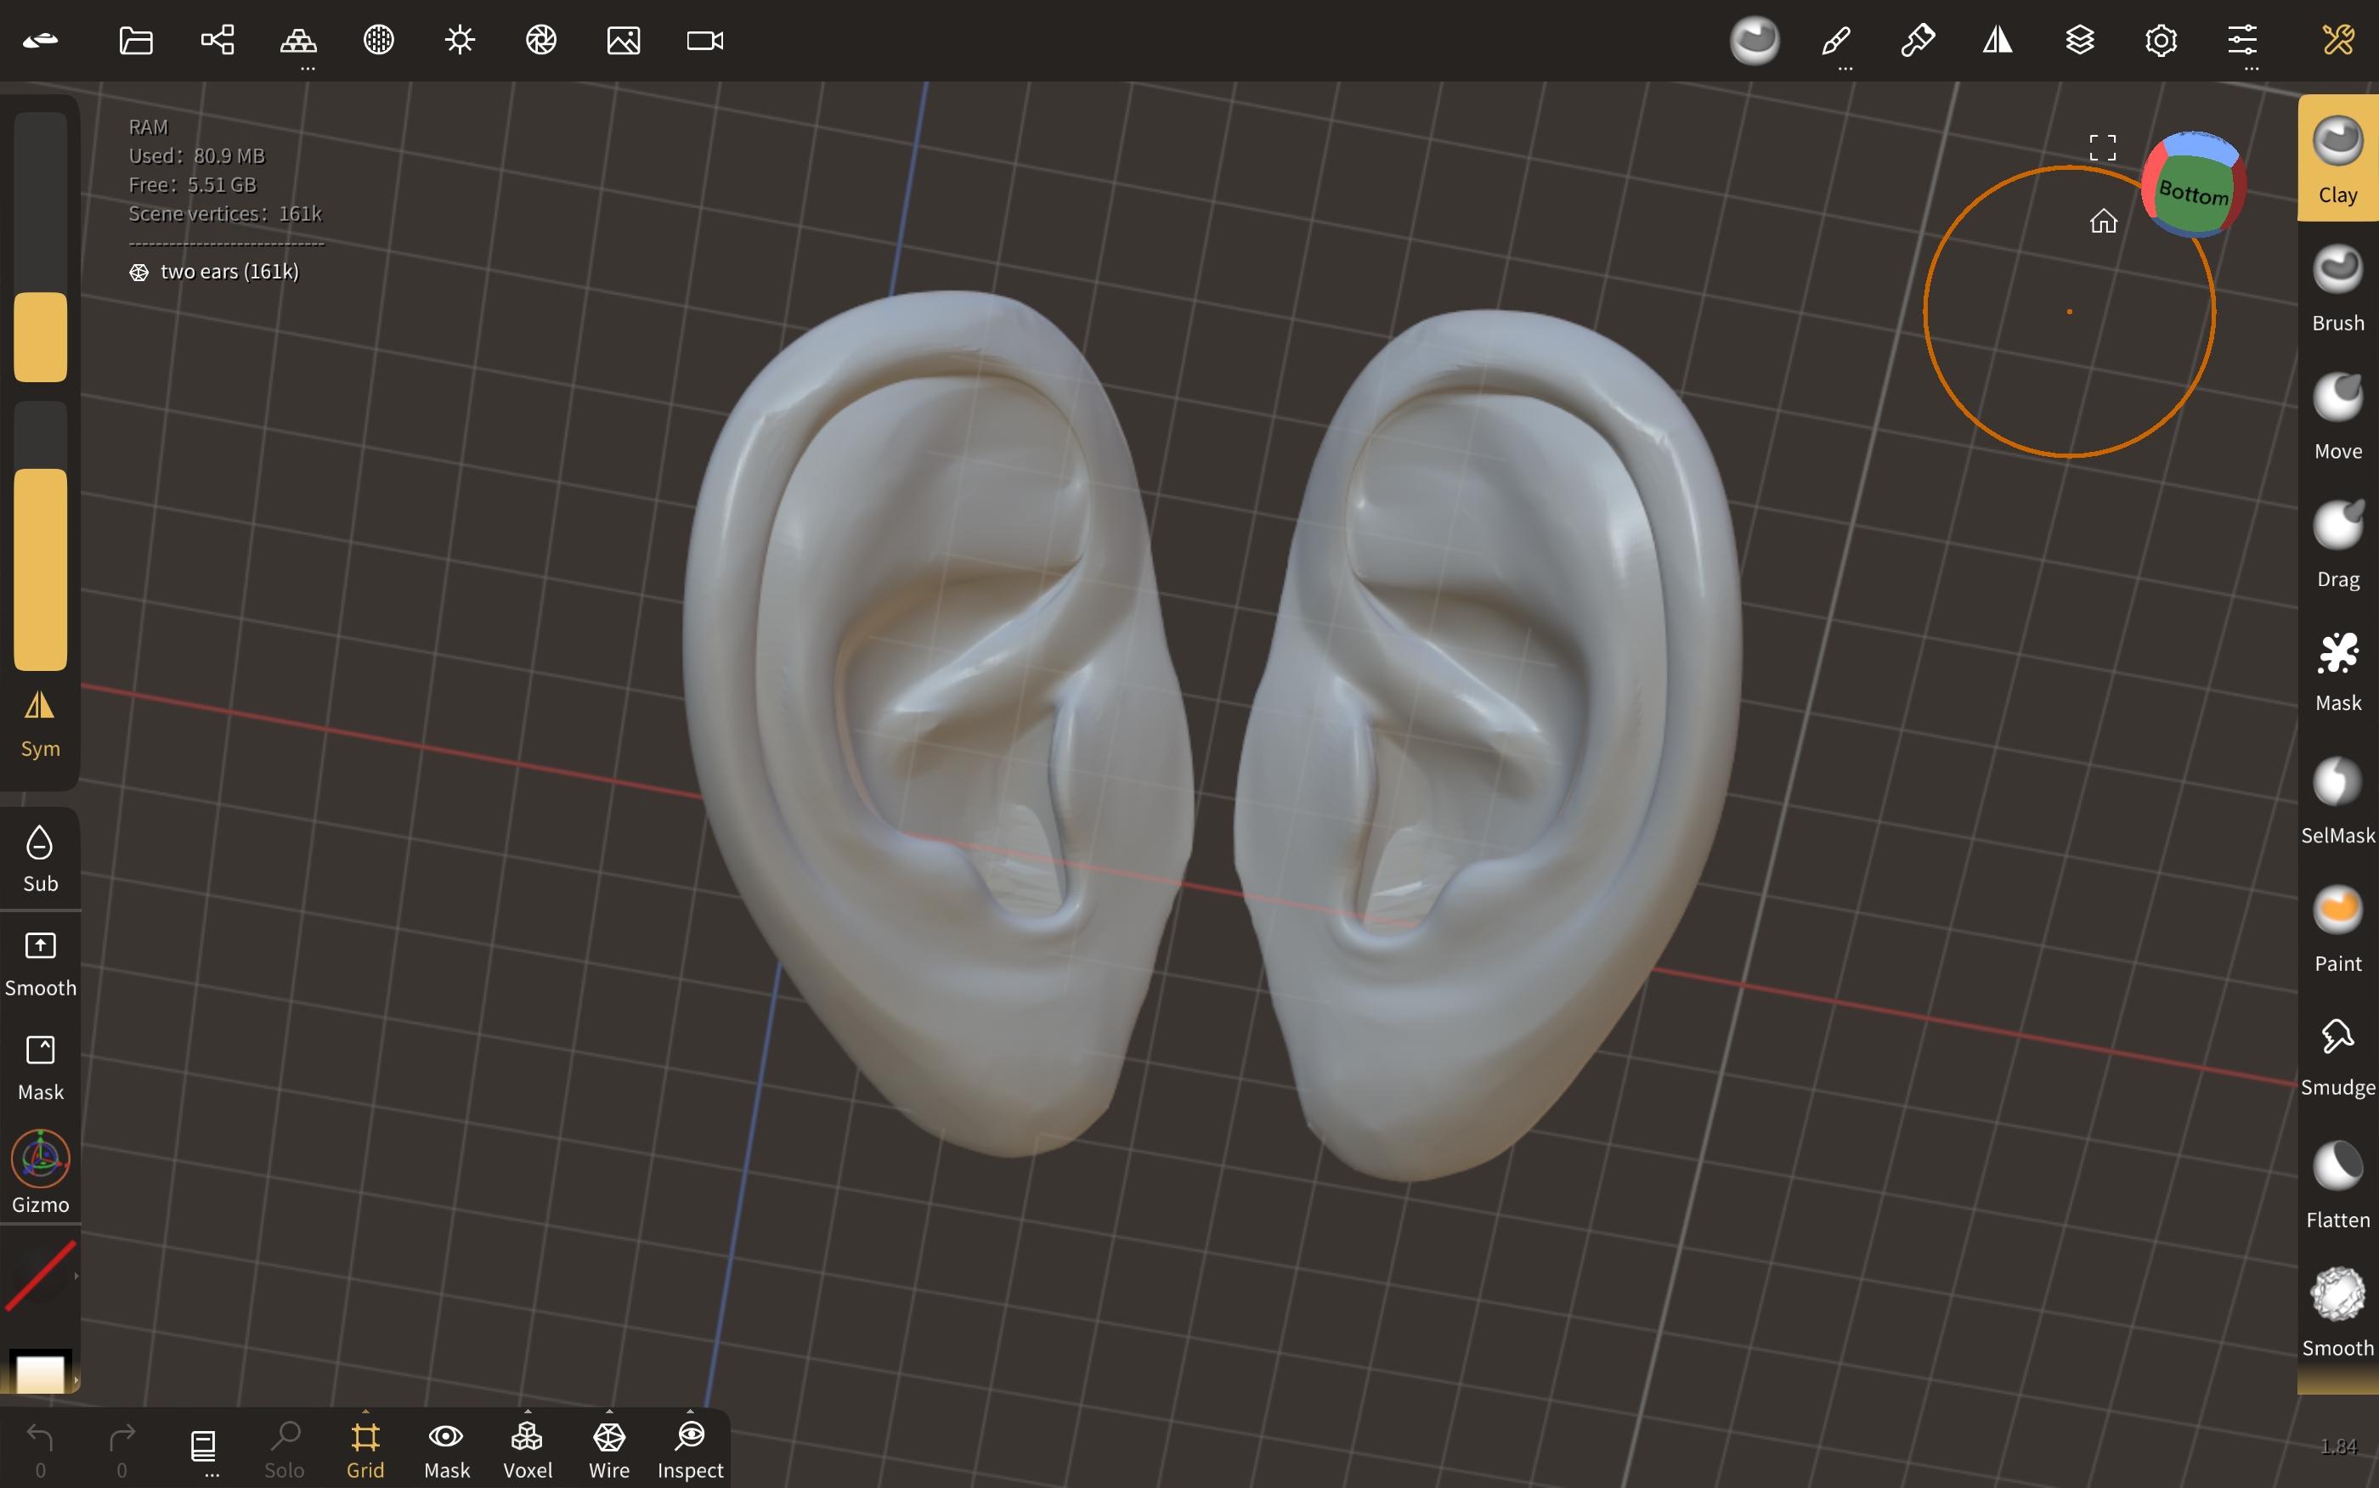Select the Clay tool
The image size is (2379, 1488).
pyautogui.click(x=2337, y=160)
